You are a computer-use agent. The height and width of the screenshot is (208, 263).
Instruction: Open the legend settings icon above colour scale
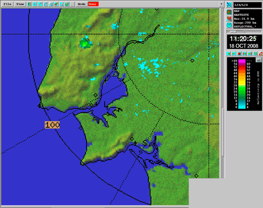coord(259,60)
